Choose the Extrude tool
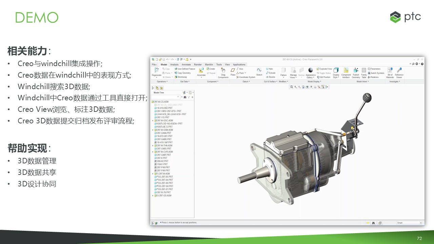This screenshot has height=244, width=434. 271,73
